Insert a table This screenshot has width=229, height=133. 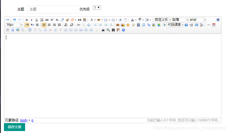(x=30, y=30)
